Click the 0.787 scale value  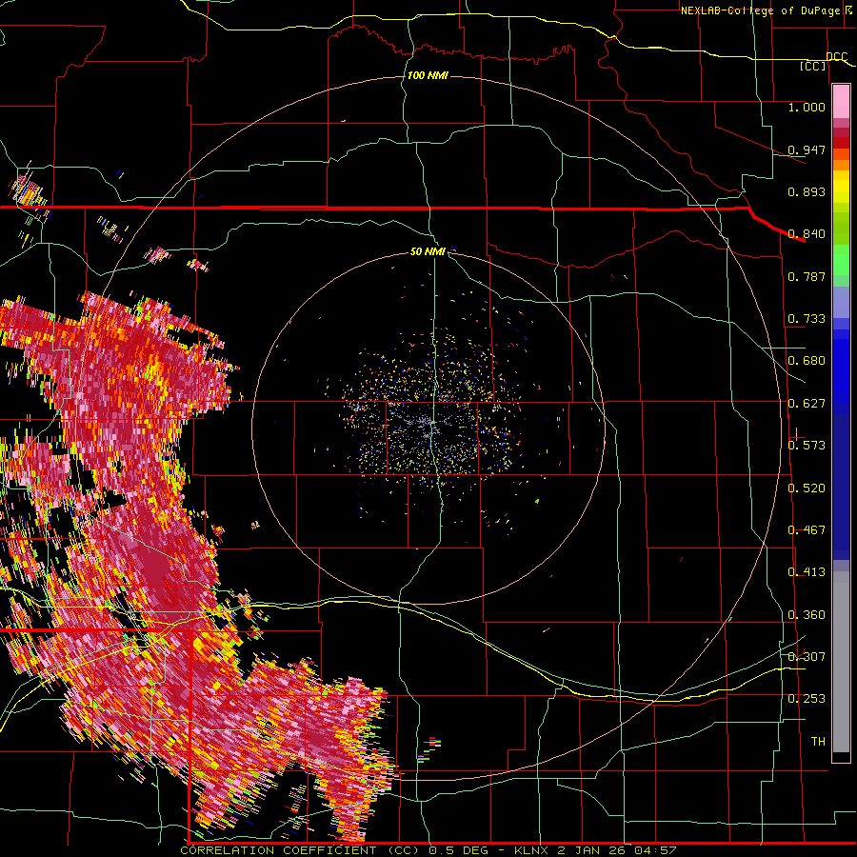807,276
